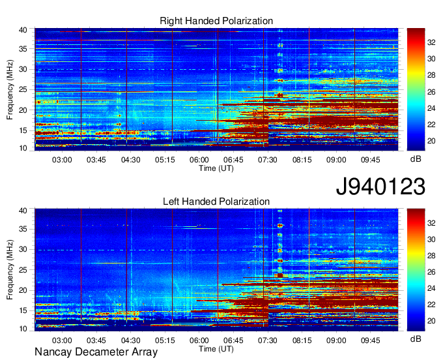Click the Right Handed Polarization title
This screenshot has height=360, width=443.
[x=216, y=21]
